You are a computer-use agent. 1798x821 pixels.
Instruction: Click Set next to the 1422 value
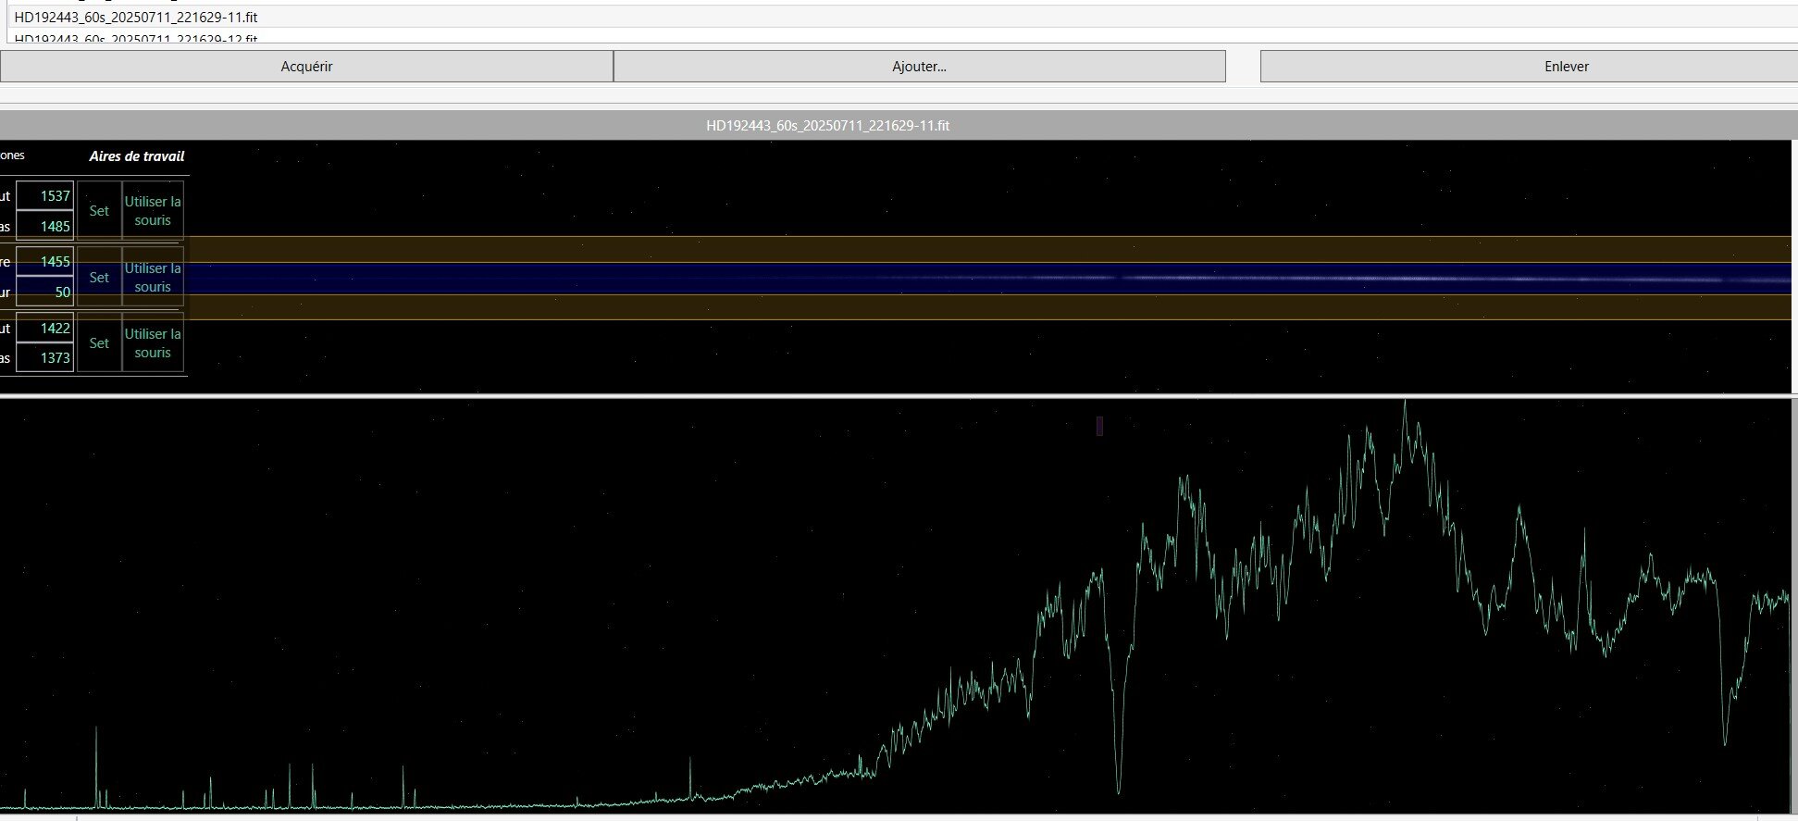click(x=99, y=342)
